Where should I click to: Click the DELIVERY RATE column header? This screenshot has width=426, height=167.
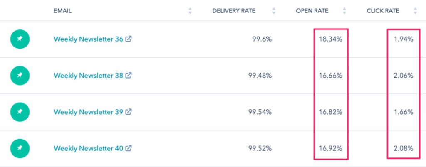pyautogui.click(x=234, y=11)
